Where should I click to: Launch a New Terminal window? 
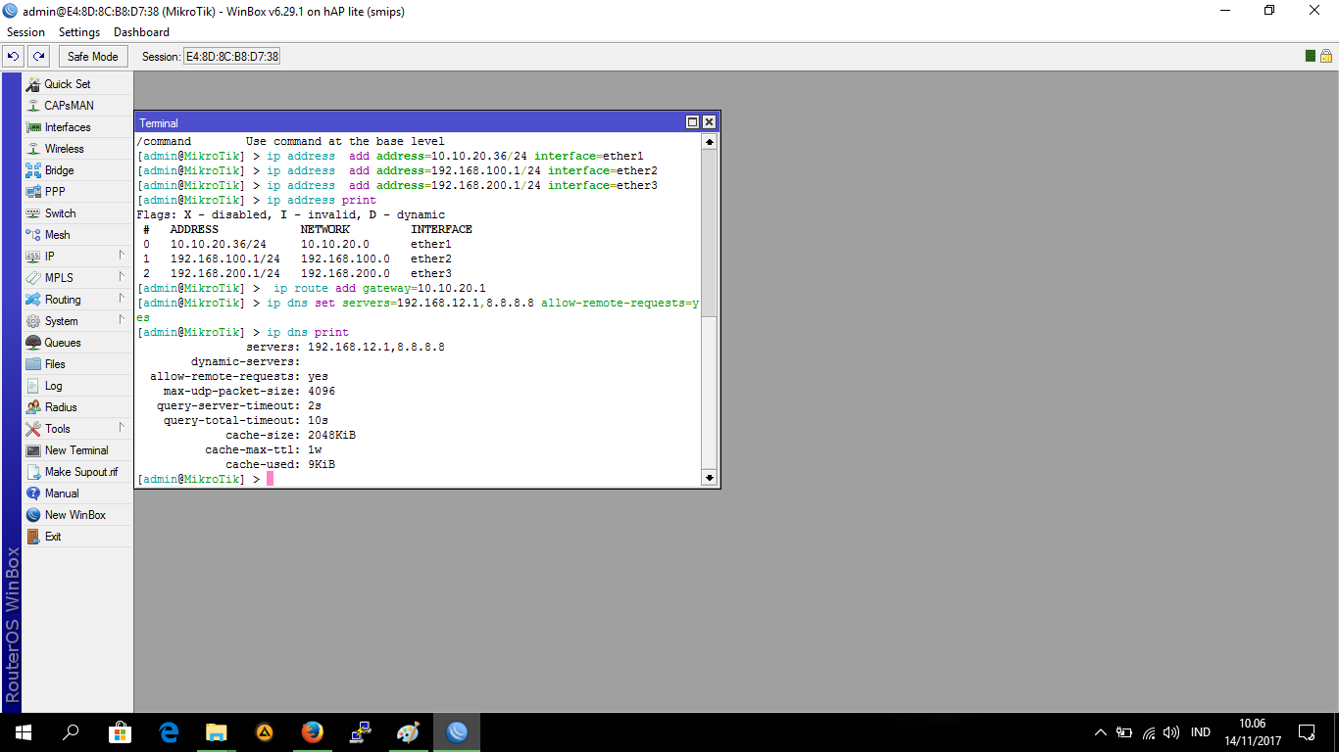pyautogui.click(x=75, y=450)
